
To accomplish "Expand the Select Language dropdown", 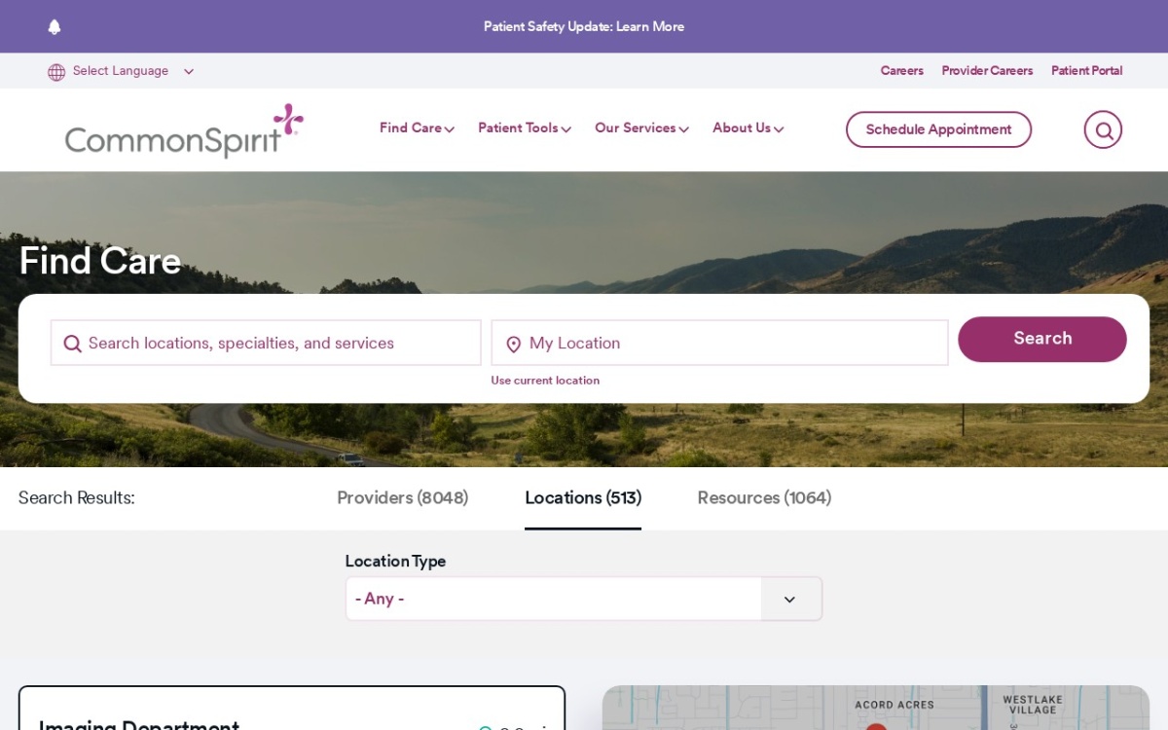I will point(122,71).
